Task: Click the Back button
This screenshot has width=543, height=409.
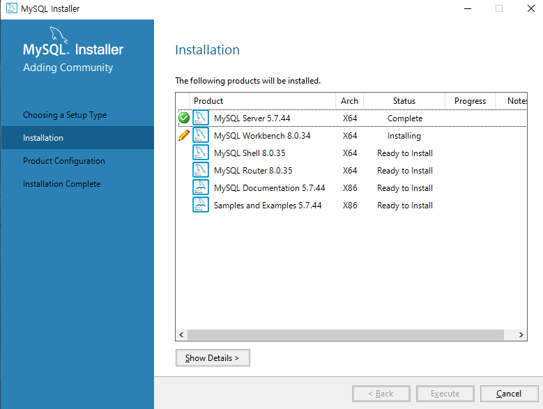Action: point(381,394)
